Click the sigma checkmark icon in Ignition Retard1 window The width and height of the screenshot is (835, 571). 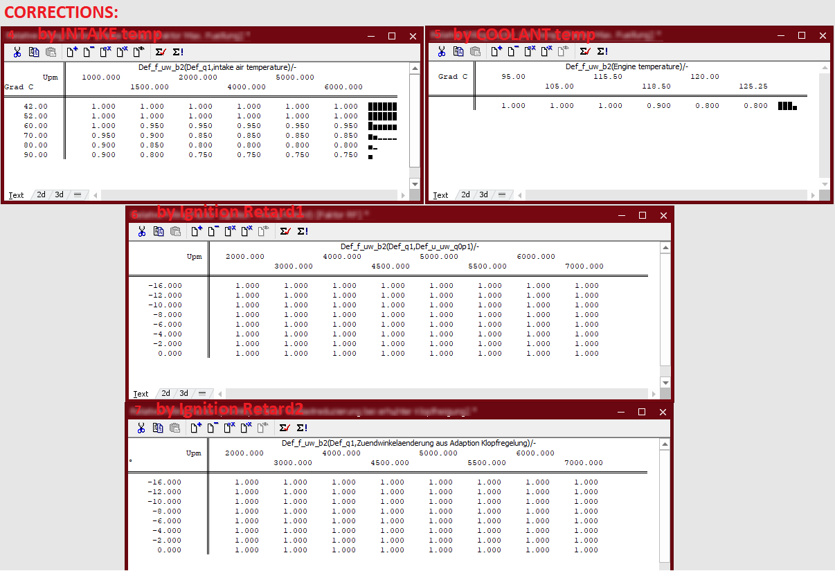(x=285, y=232)
